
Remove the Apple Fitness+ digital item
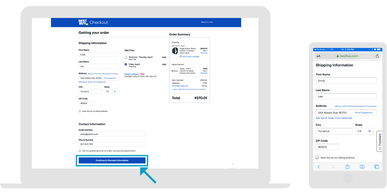[204, 73]
